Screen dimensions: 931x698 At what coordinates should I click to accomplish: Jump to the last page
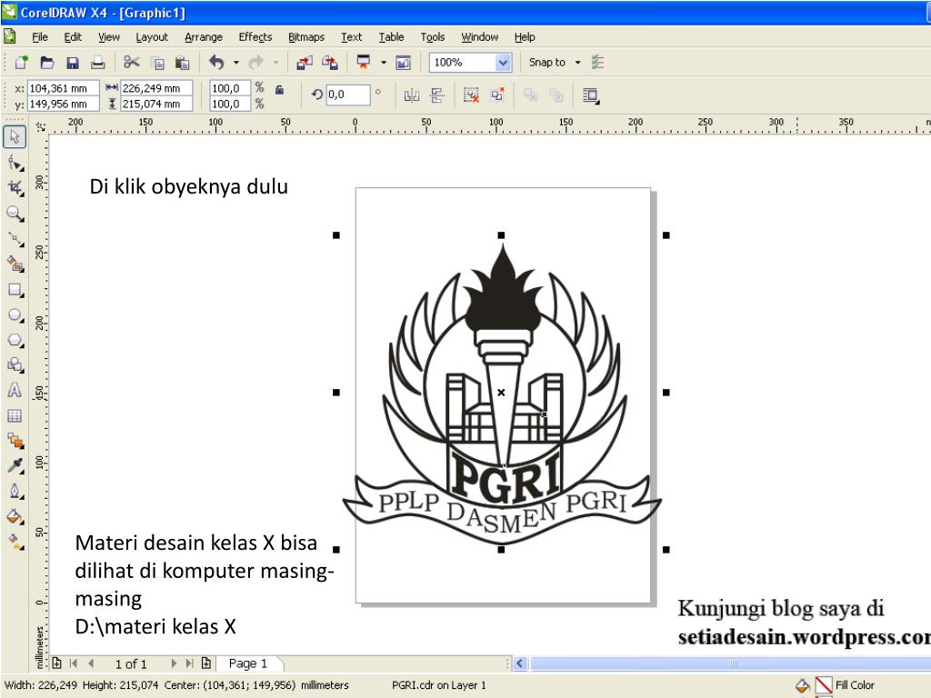click(x=189, y=663)
